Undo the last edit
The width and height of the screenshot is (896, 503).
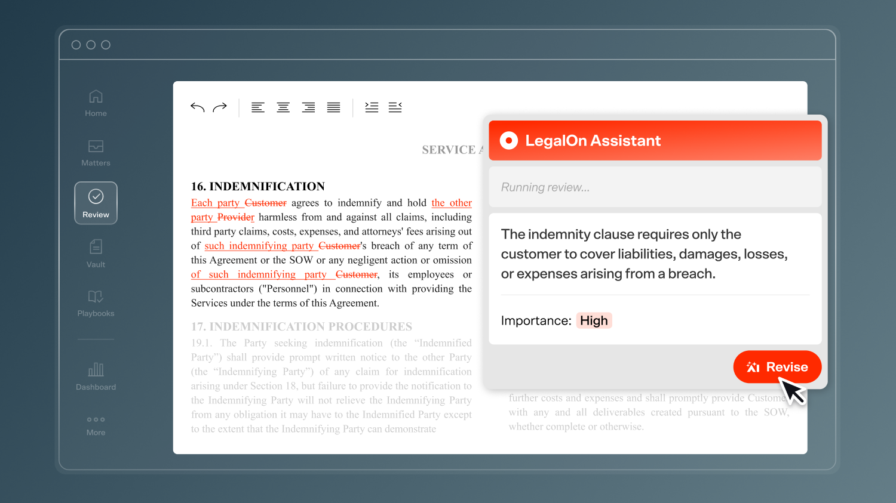click(x=198, y=107)
